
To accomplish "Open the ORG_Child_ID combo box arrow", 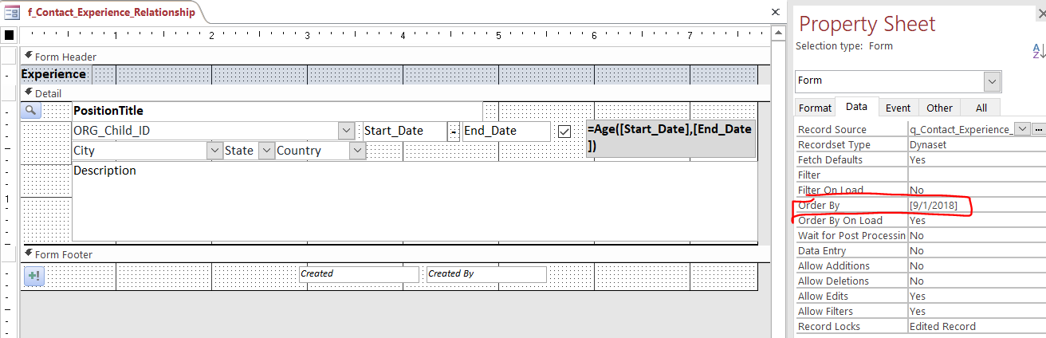I will (x=346, y=131).
